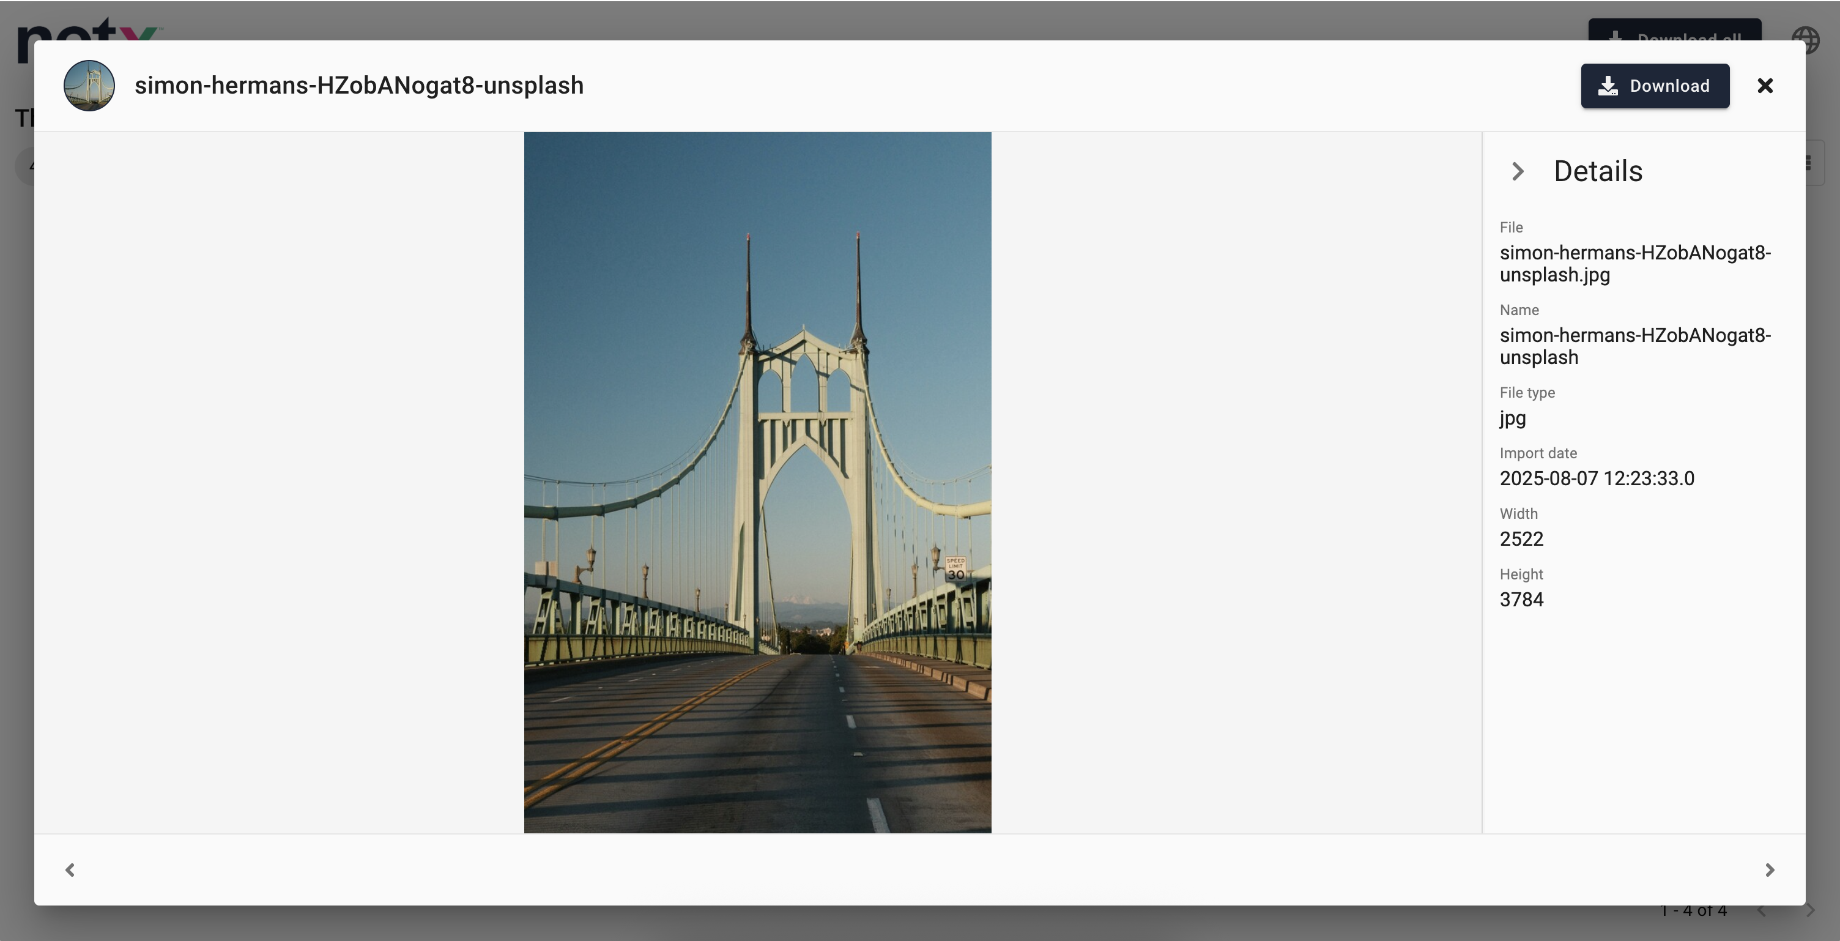
Task: Click the large bridge preview image
Action: point(757,482)
